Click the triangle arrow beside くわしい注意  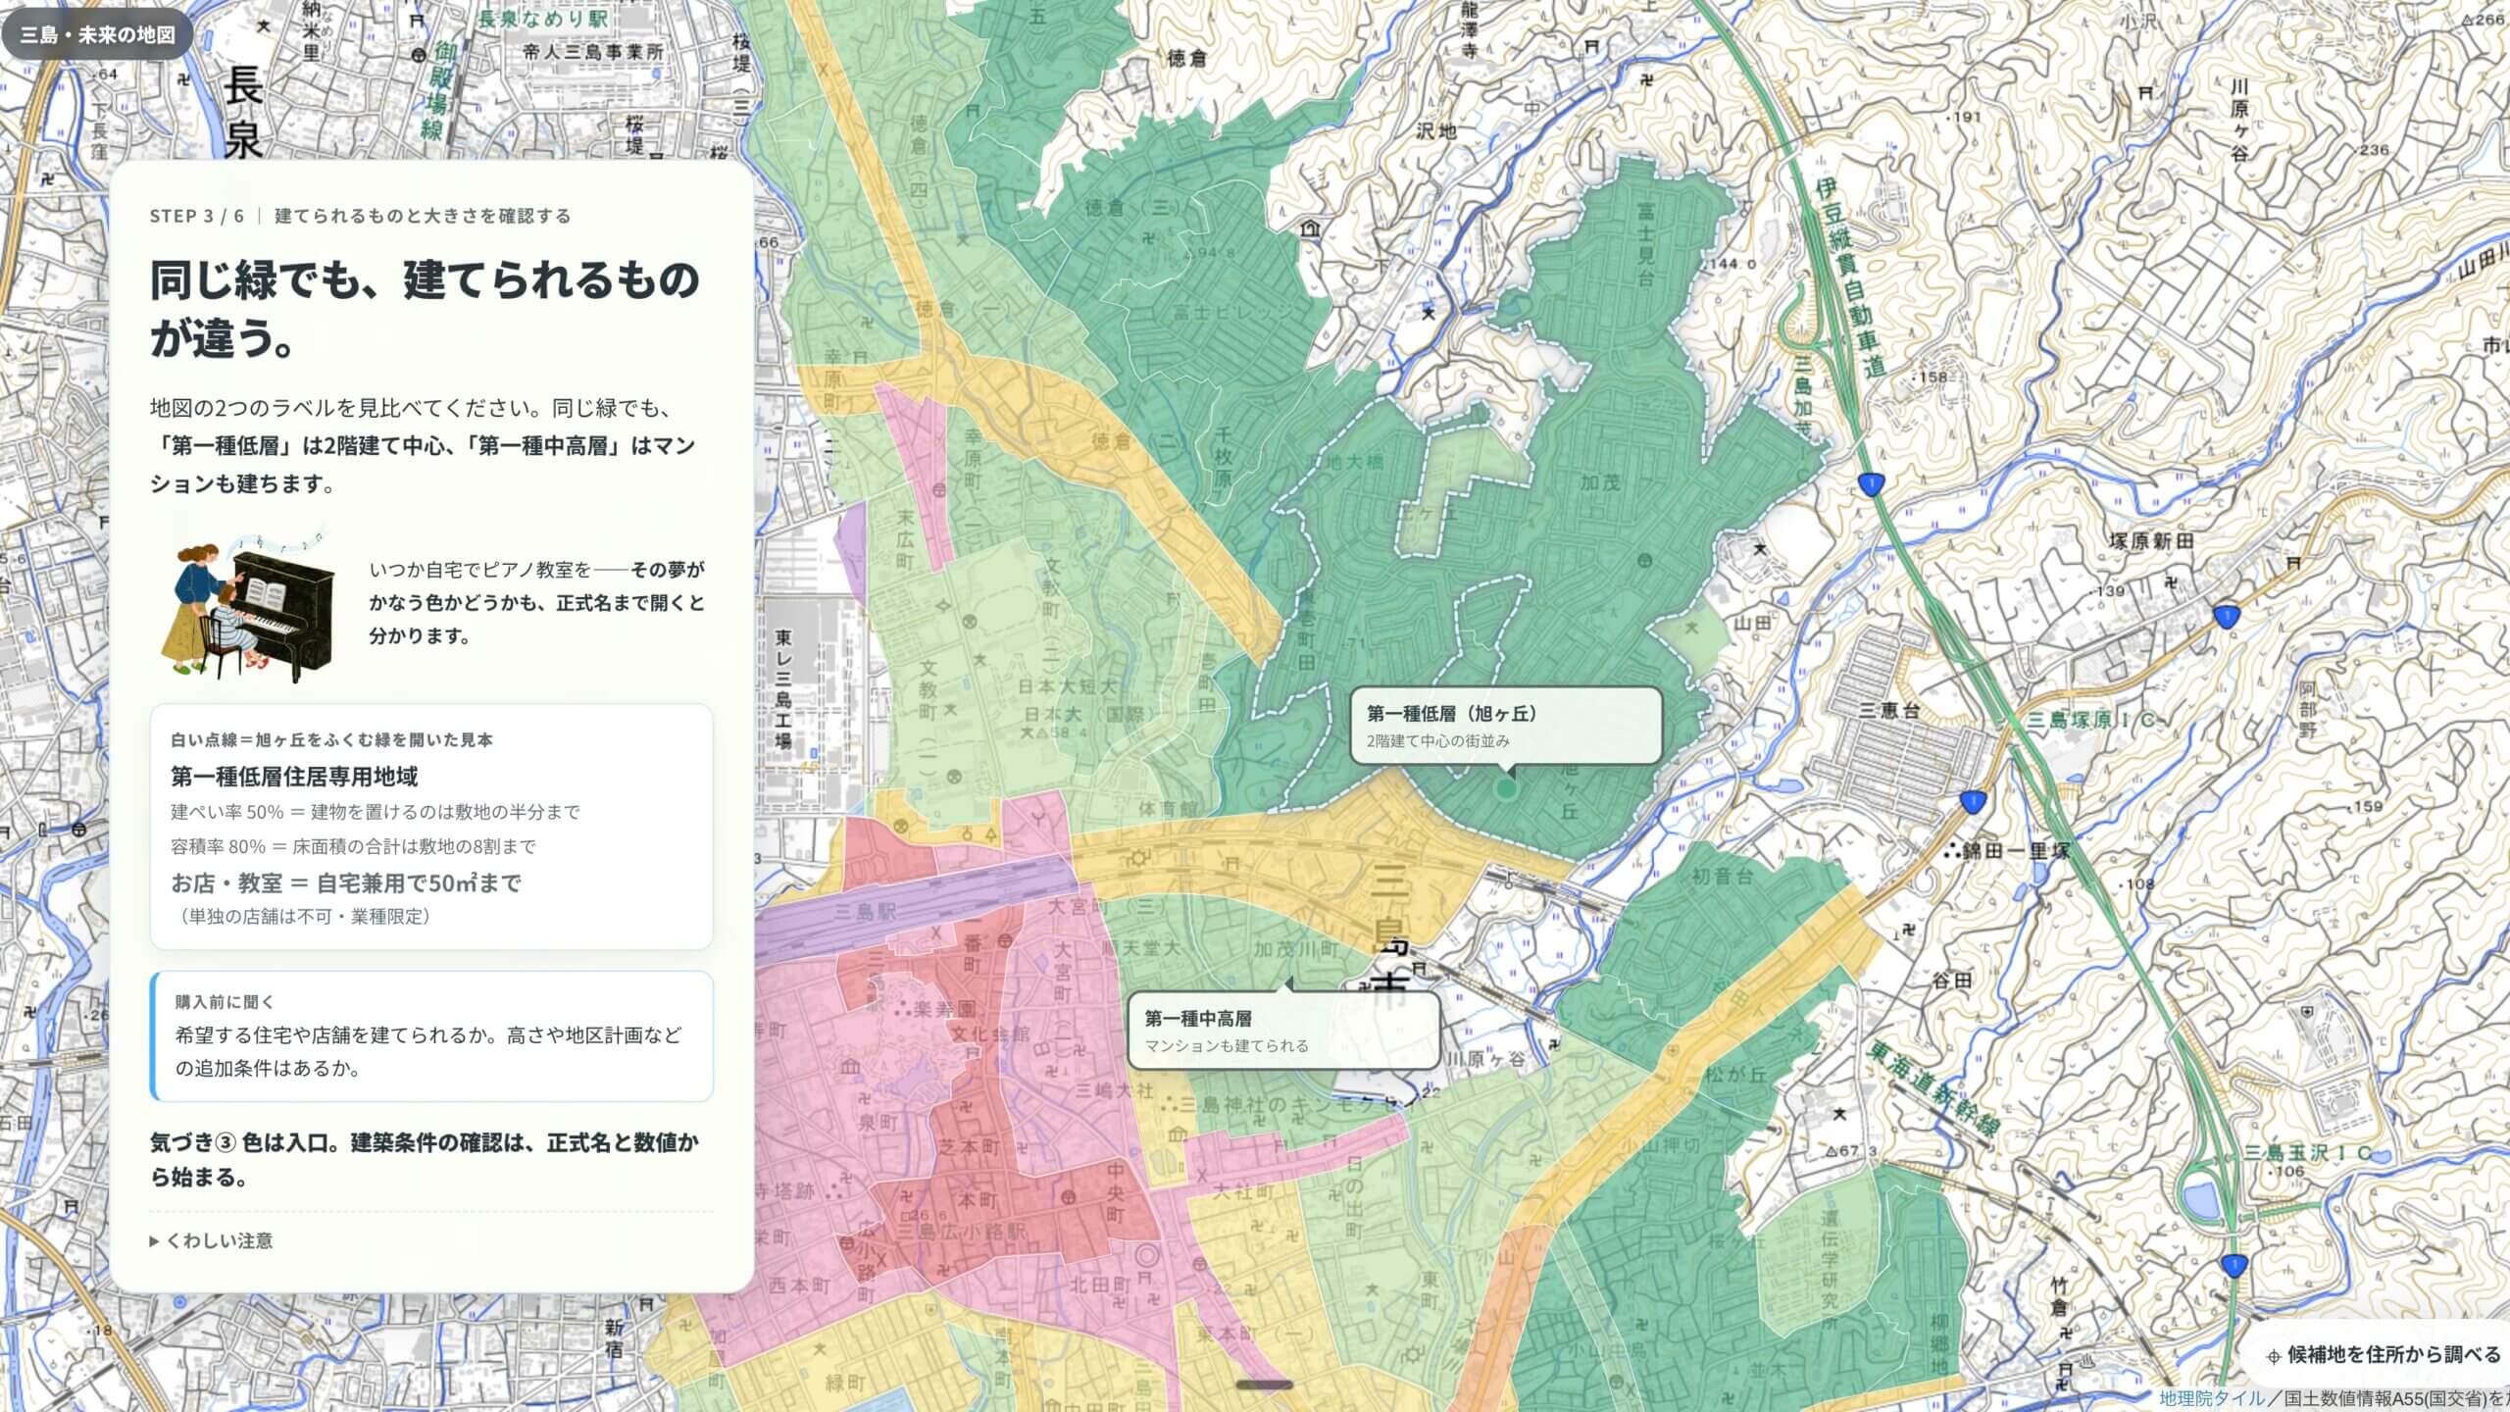[x=154, y=1241]
